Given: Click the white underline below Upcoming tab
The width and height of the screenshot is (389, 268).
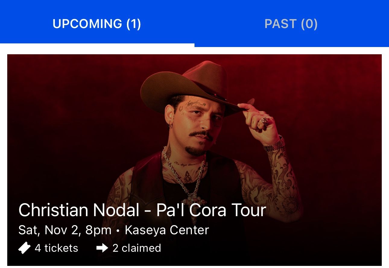Looking at the screenshot, I should [x=97, y=45].
